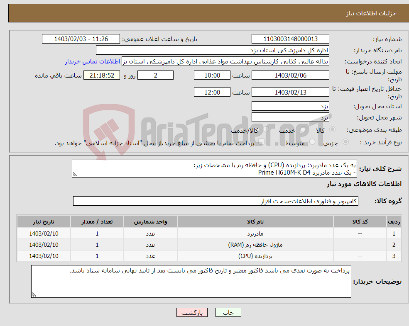Click the تعداد / مقدار column header

point(97,221)
